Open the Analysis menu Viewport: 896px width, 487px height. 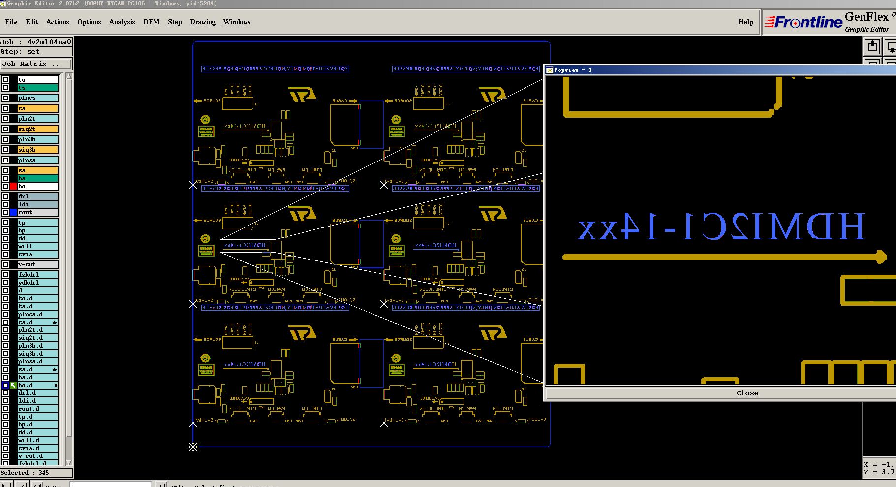click(122, 22)
